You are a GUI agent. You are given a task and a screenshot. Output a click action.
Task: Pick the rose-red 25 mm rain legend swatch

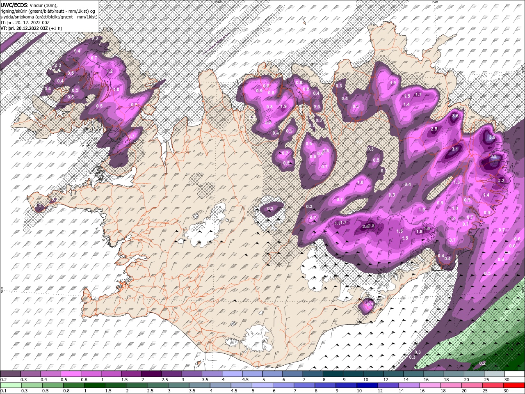point(493,385)
